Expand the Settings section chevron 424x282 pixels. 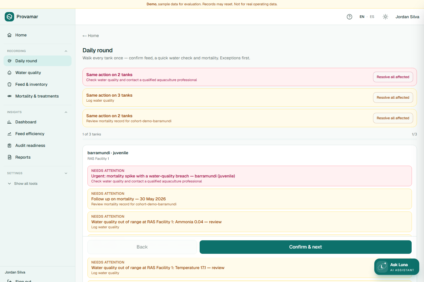pyautogui.click(x=66, y=173)
